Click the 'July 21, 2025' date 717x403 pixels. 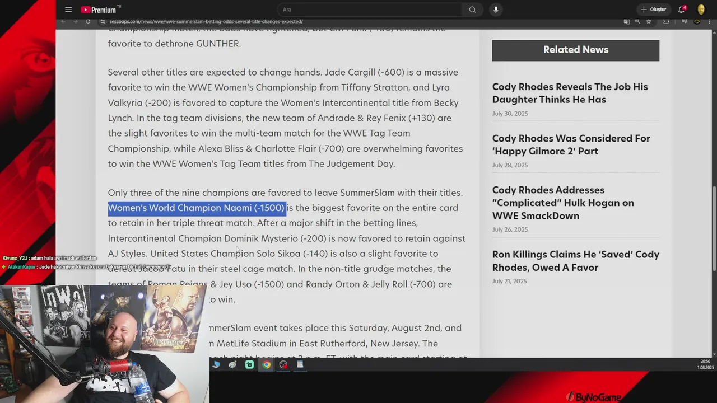coord(509,281)
